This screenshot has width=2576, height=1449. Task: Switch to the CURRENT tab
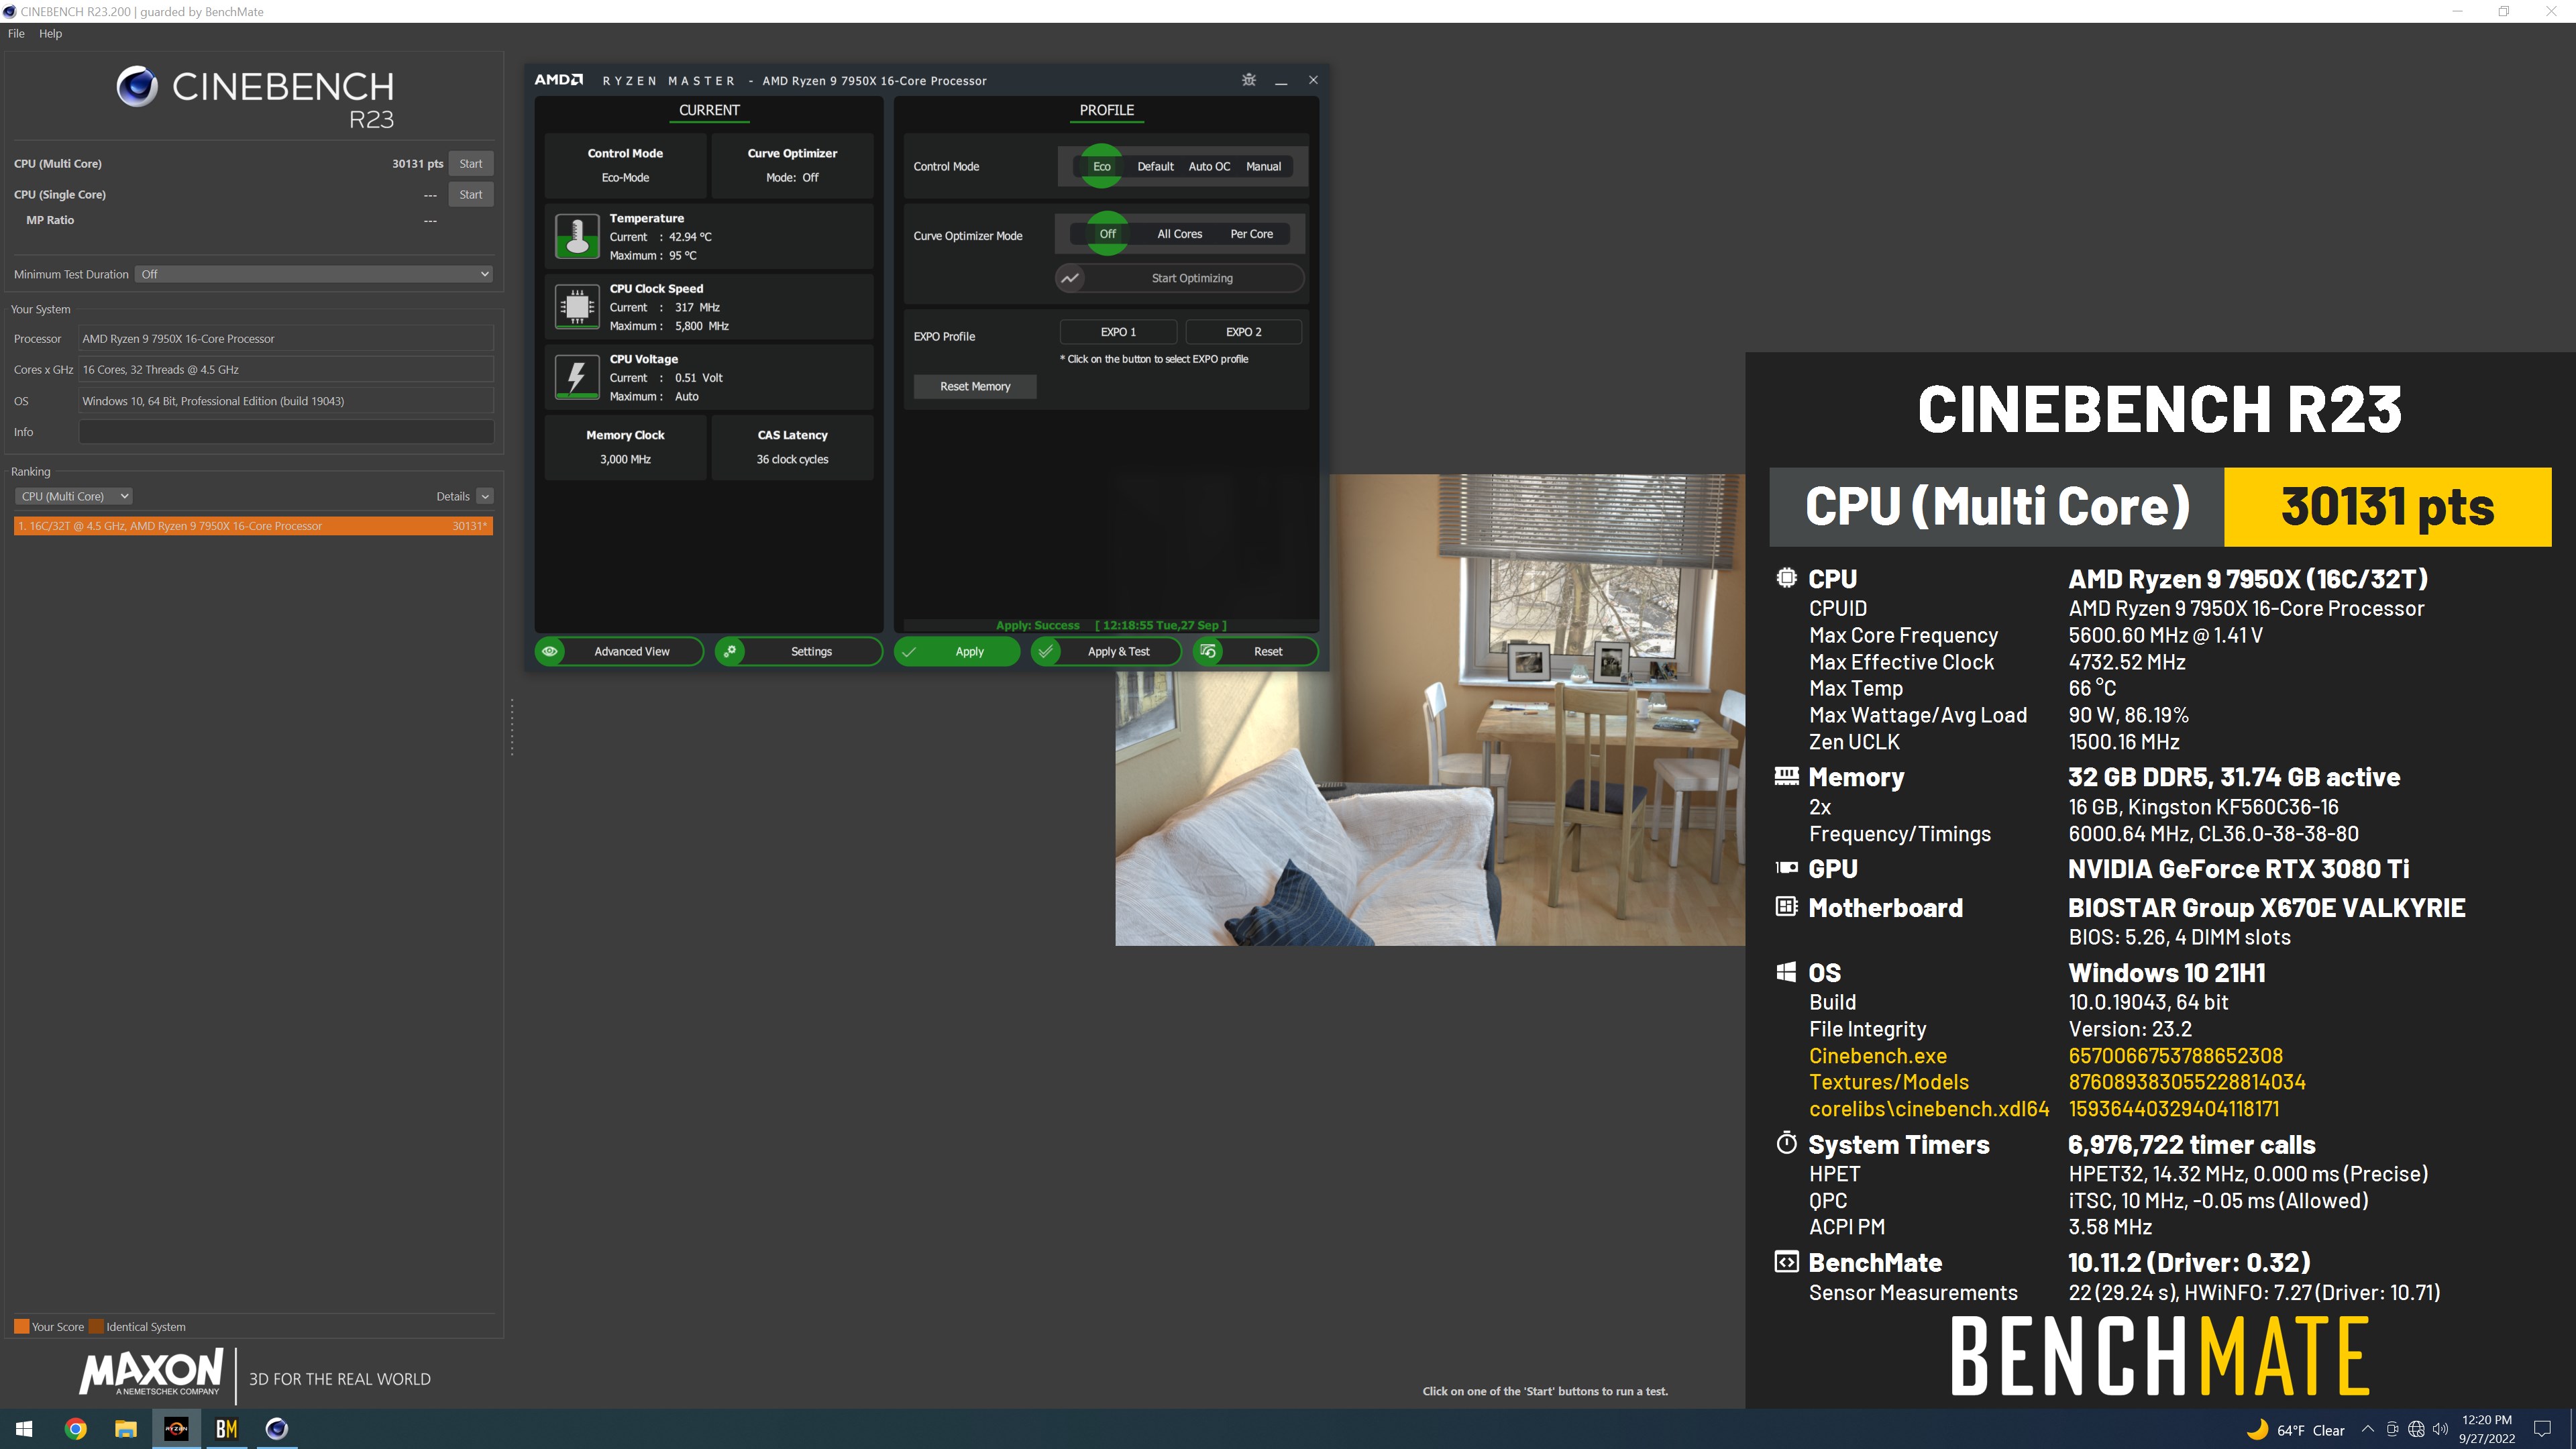pos(709,110)
